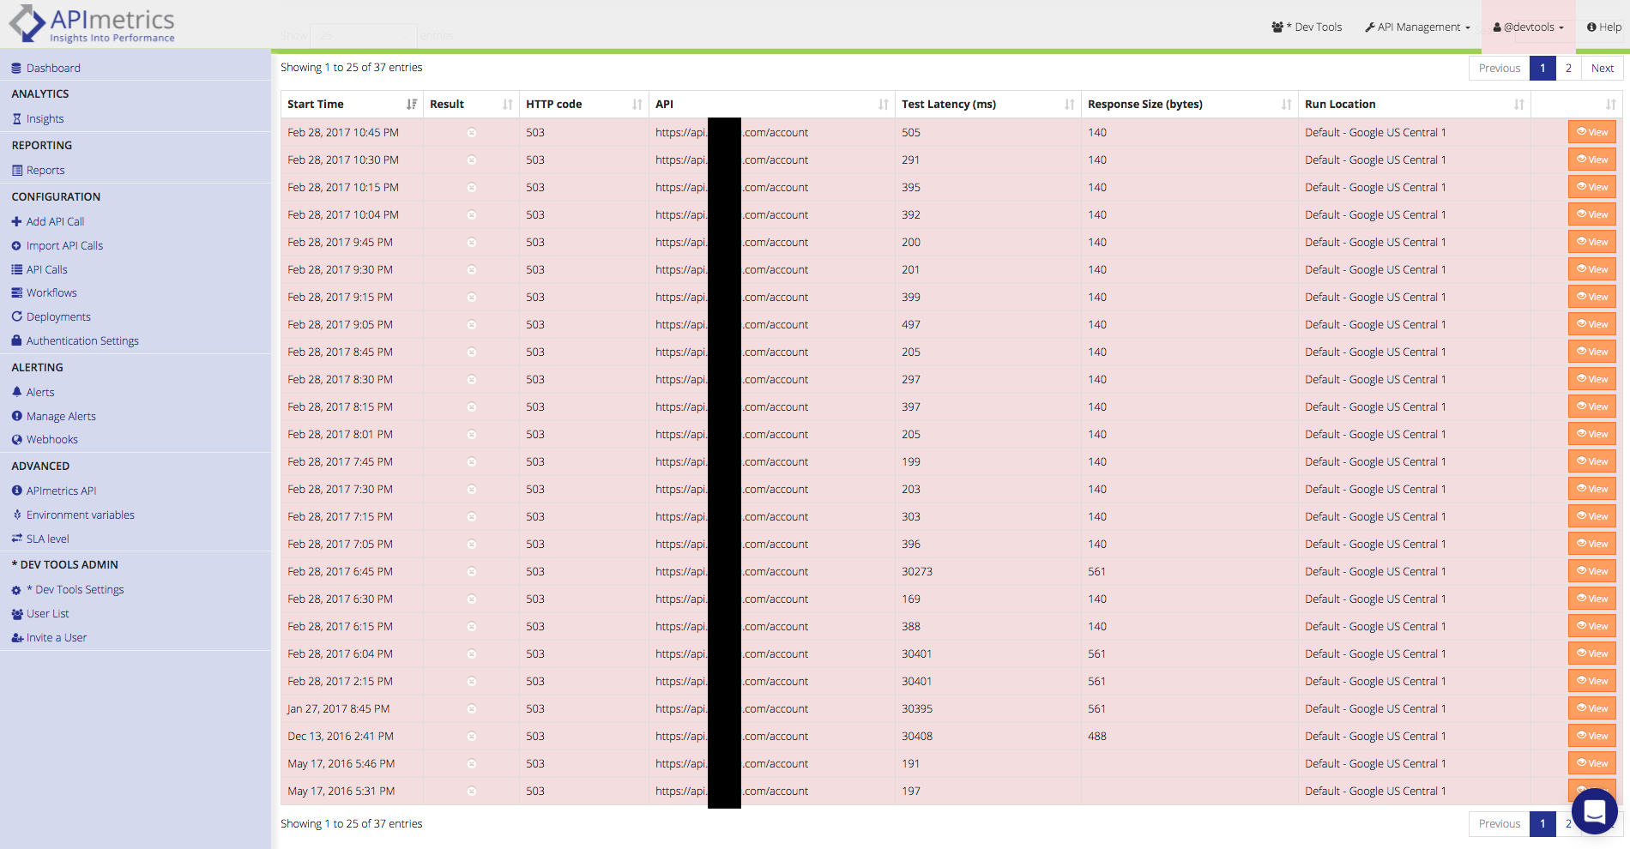Image resolution: width=1630 pixels, height=849 pixels.
Task: Click Previous in bottom pagination
Action: coord(1500,823)
